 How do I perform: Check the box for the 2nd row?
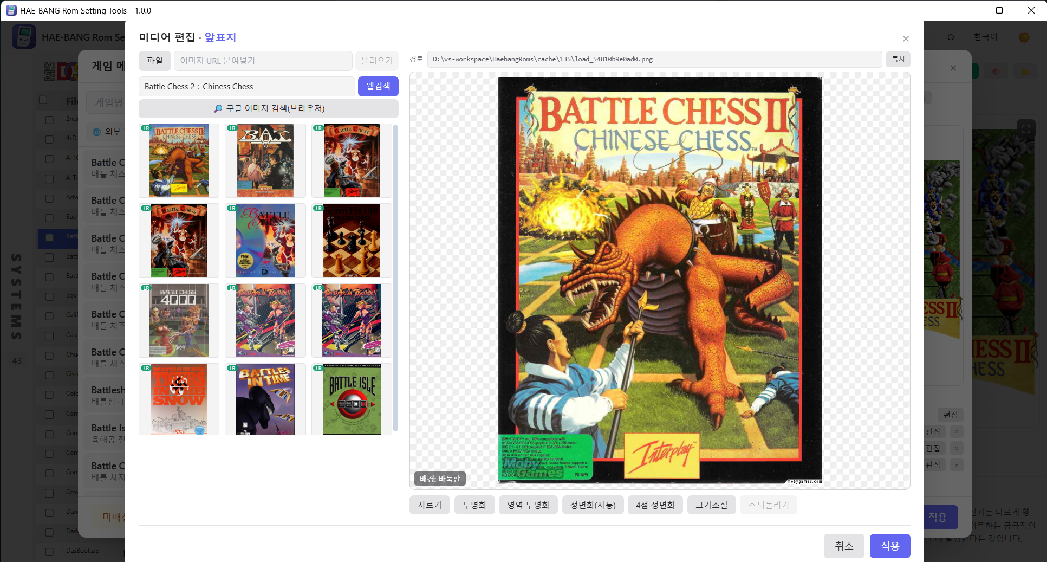coord(49,120)
